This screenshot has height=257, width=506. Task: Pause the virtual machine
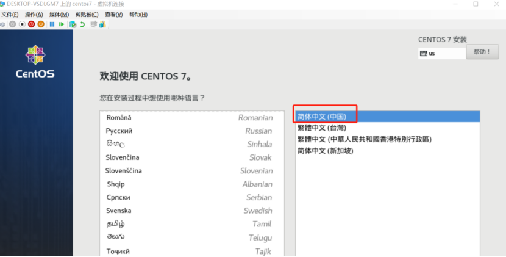(x=52, y=24)
